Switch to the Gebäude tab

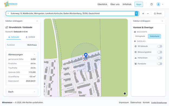tap(14, 37)
